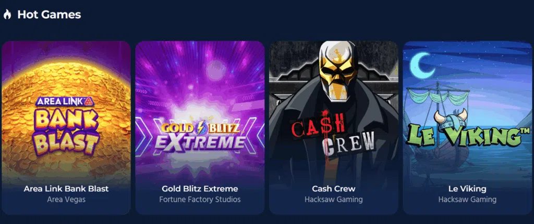534x224 pixels.
Task: Click the Hot Games section heading
Action: point(49,14)
